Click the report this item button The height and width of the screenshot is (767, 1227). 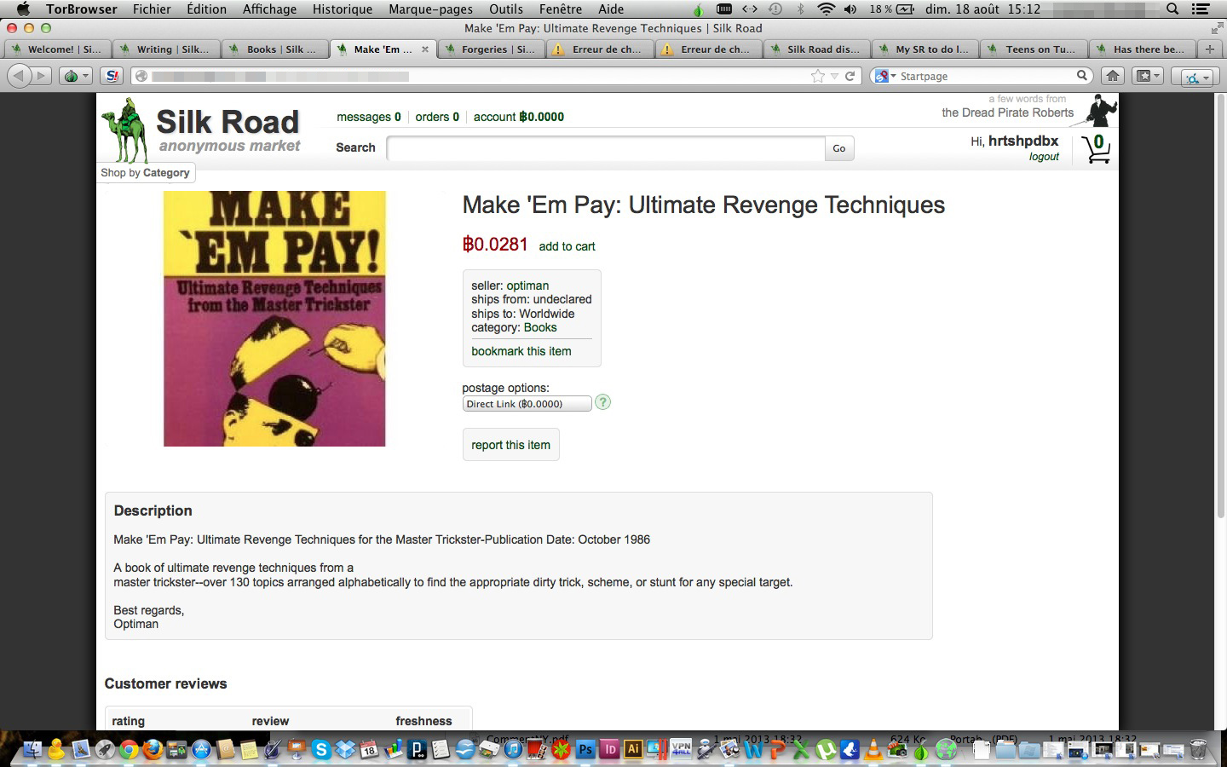pyautogui.click(x=510, y=445)
